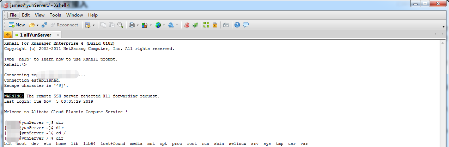449x147 pixels.
Task: Click the speech bubble feedback icon
Action: 246,25
